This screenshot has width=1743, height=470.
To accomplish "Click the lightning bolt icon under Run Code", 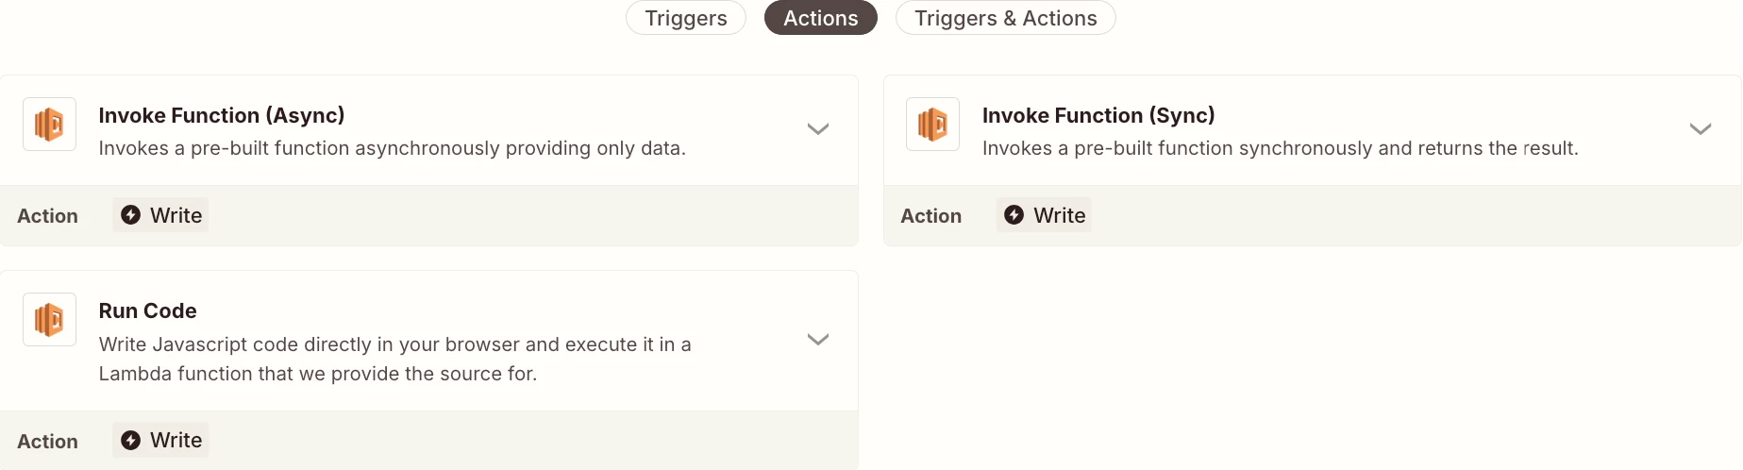I will point(131,441).
